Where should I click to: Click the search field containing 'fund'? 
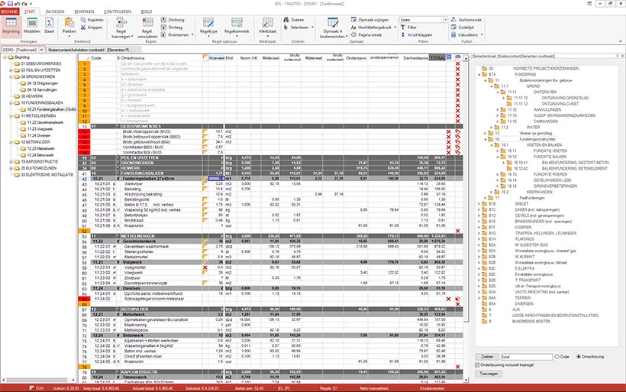pyautogui.click(x=527, y=356)
